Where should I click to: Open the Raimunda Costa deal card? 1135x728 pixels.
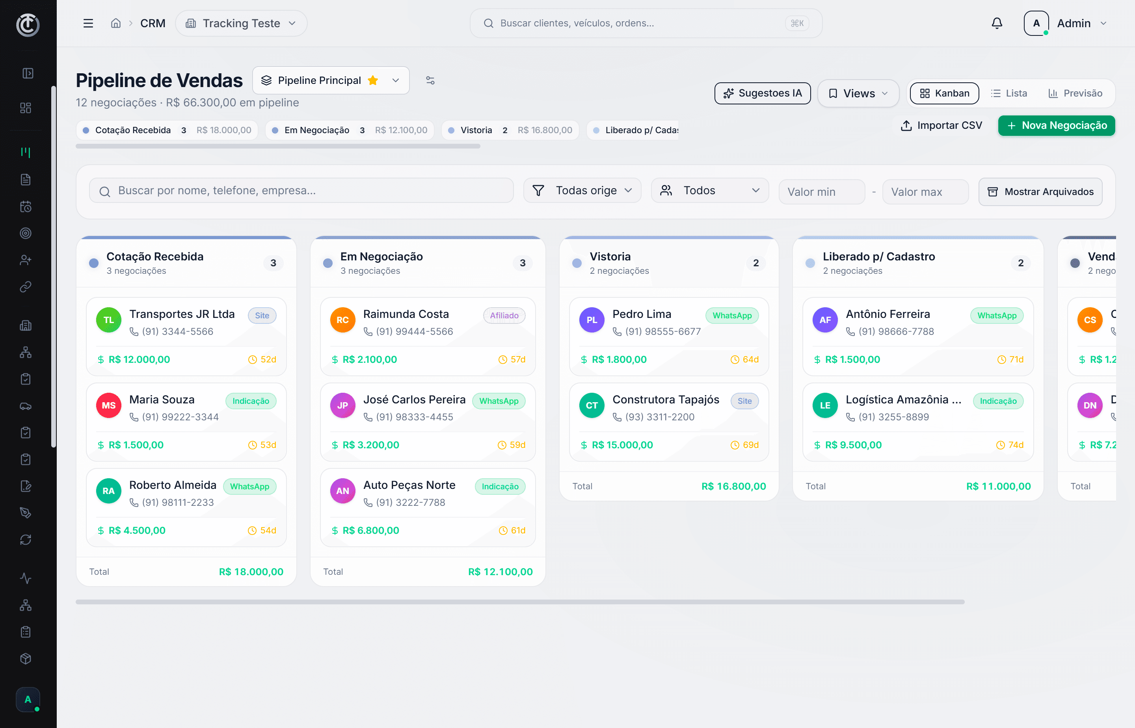(x=428, y=336)
